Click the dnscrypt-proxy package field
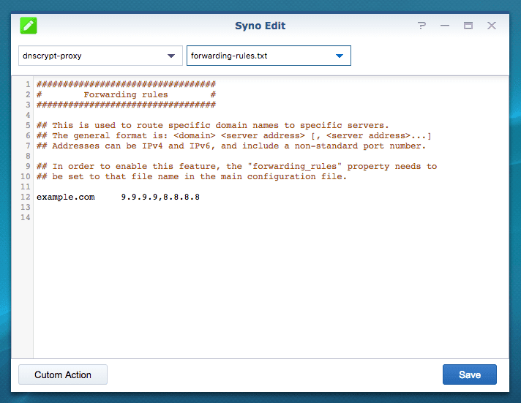The image size is (521, 403). [100, 56]
